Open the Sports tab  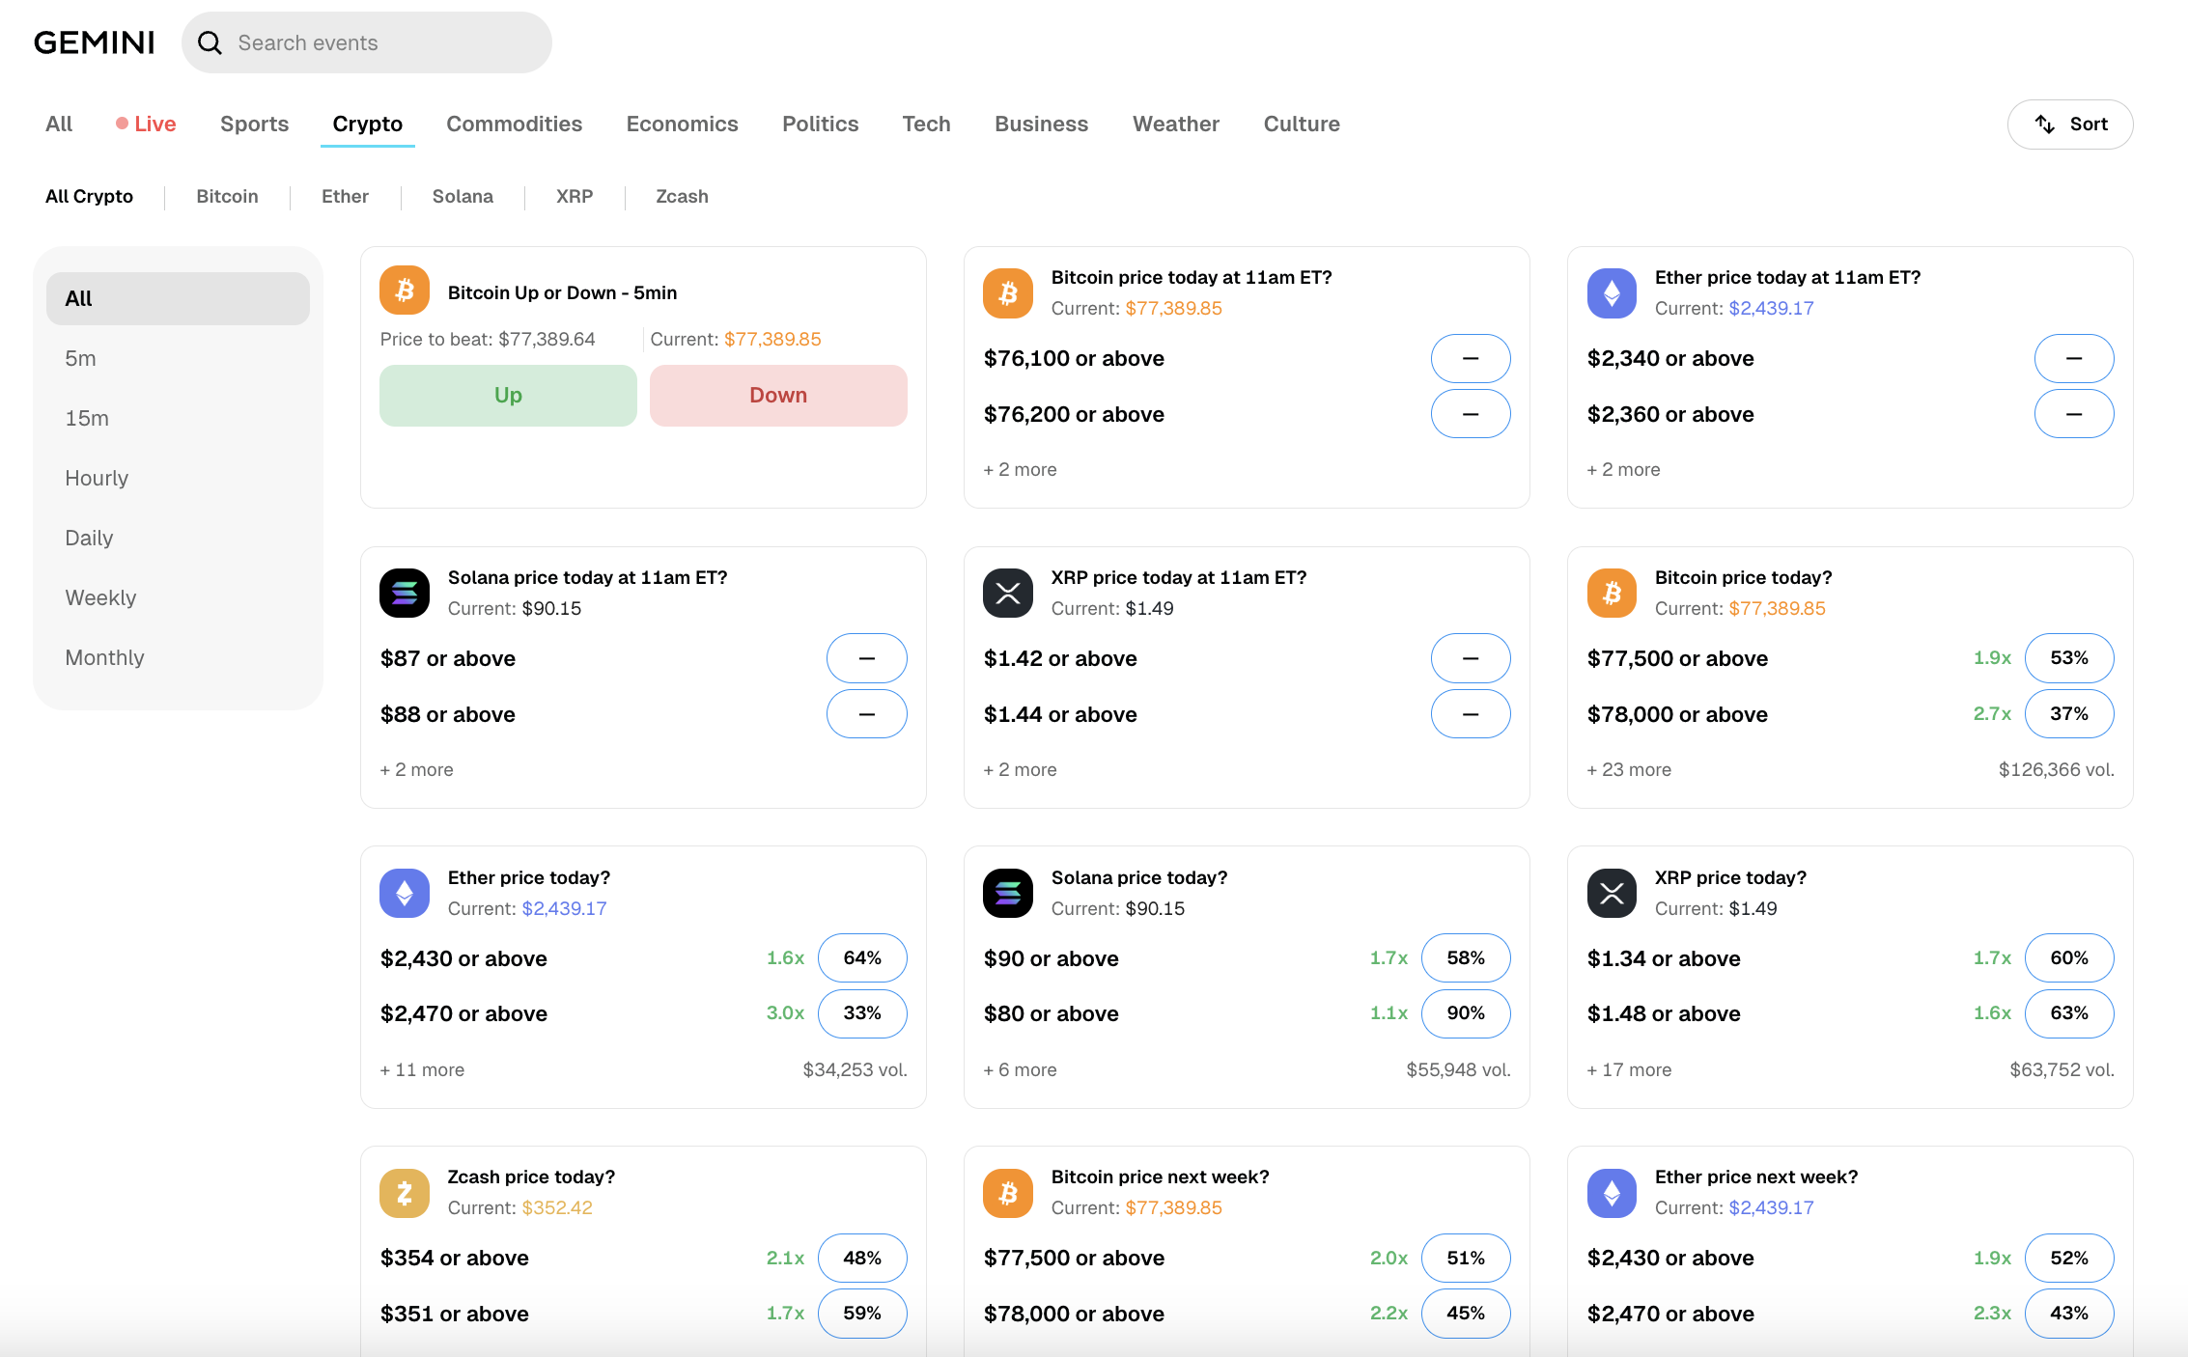click(x=254, y=124)
